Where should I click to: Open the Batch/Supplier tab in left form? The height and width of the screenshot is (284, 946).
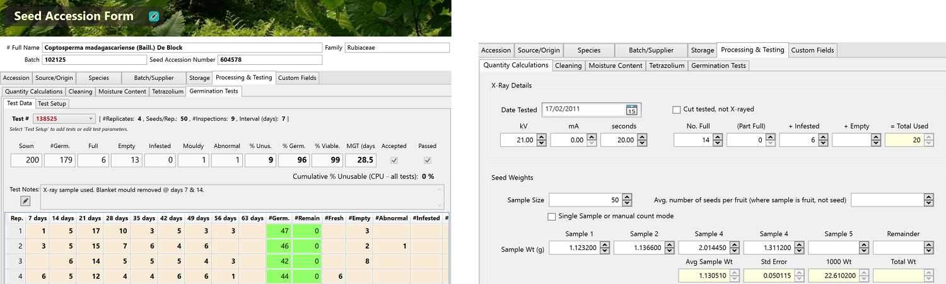click(x=154, y=78)
